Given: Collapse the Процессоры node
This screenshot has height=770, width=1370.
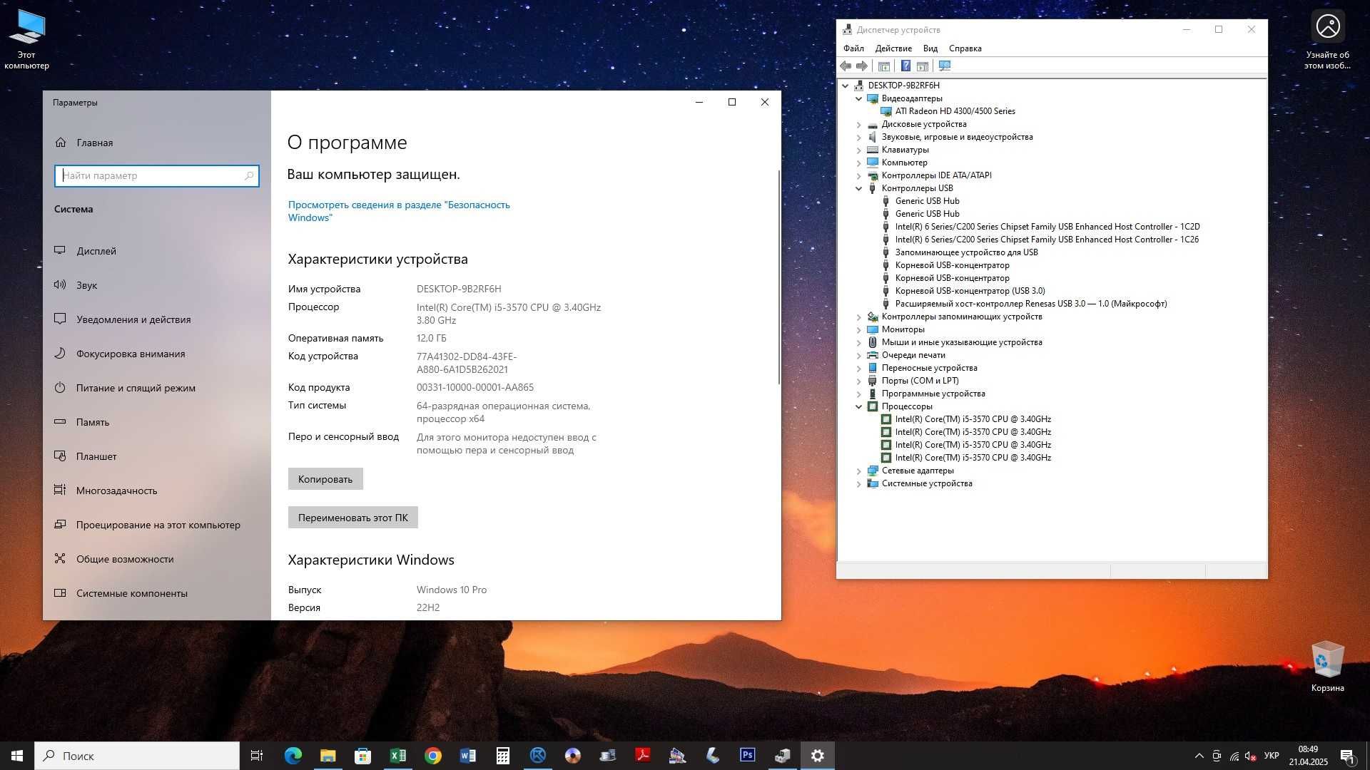Looking at the screenshot, I should pyautogui.click(x=859, y=406).
